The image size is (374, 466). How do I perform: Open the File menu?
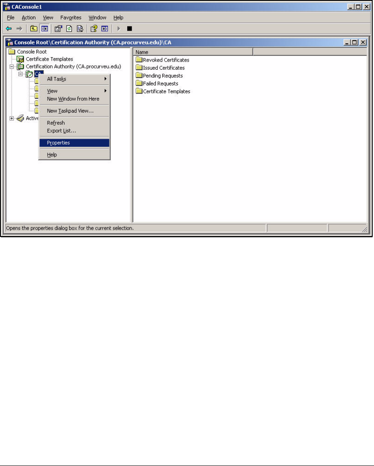pyautogui.click(x=11, y=17)
